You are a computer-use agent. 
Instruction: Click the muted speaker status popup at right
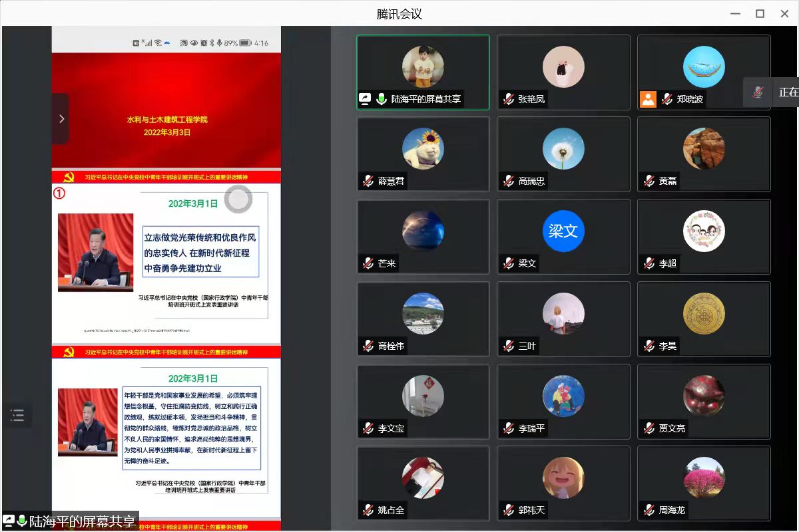coord(771,92)
